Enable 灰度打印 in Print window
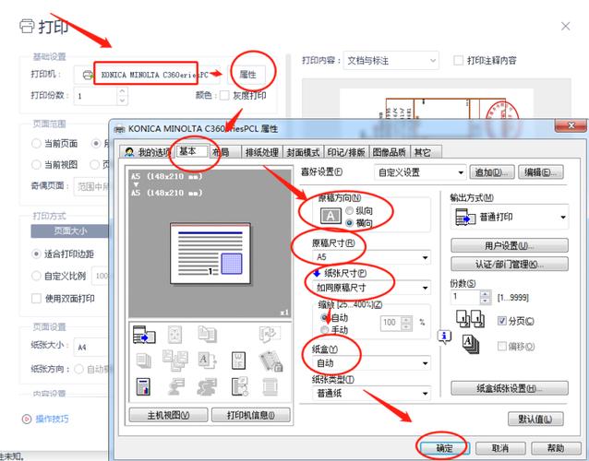Viewport: 589px width, 461px height. pos(224,95)
